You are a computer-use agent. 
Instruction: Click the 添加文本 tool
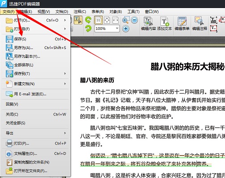164,24
